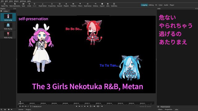Save the project with Save icon
Viewport: 198px width, 111px height.
click(x=24, y=5)
